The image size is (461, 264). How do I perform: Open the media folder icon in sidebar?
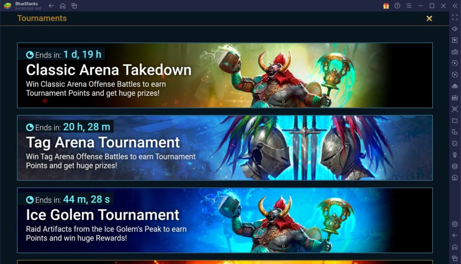pyautogui.click(x=455, y=120)
